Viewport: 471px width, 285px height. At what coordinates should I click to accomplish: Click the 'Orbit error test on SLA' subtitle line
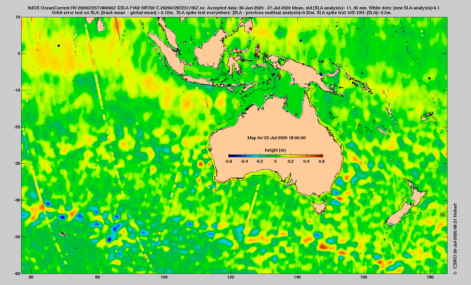pyautogui.click(x=222, y=13)
